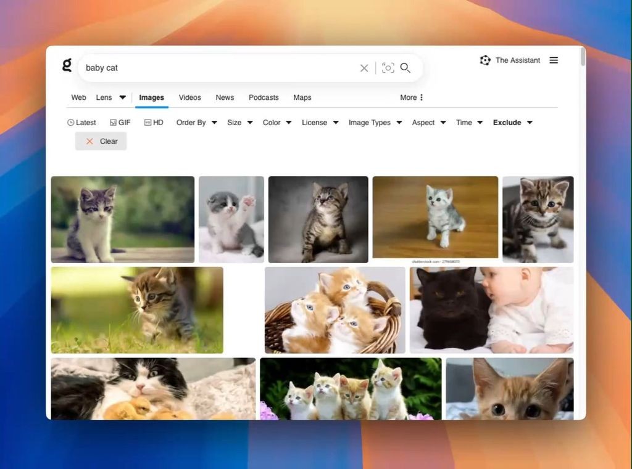Screen dimensions: 632x469
Task: Switch to the Maps tab
Action: click(x=302, y=97)
